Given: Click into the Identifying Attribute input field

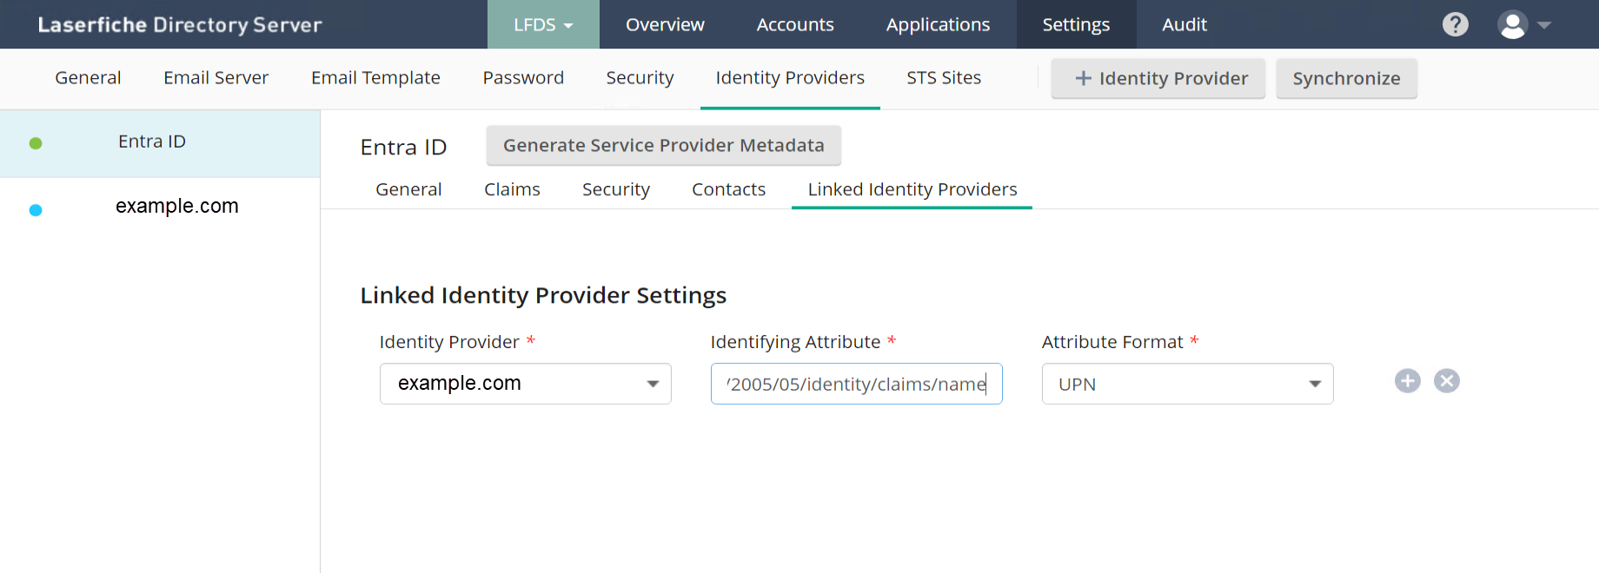Looking at the screenshot, I should tap(857, 384).
